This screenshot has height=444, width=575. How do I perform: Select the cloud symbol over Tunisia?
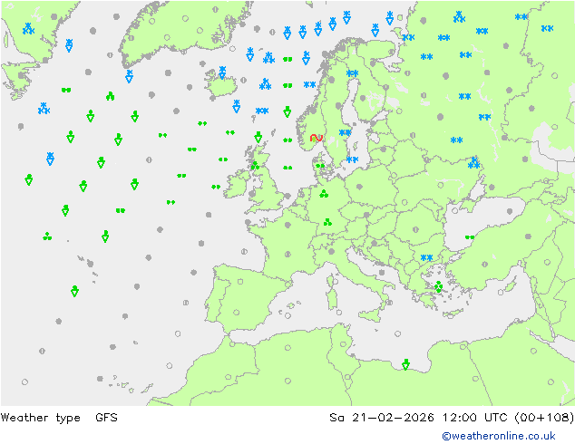[x=343, y=344]
